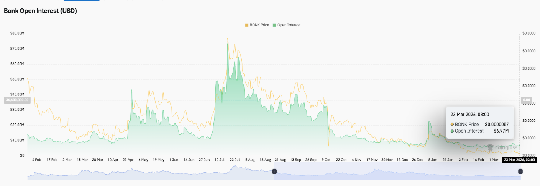The image size is (540, 186).
Task: Click the $6.97M Open Interest tooltip value
Action: pyautogui.click(x=501, y=131)
